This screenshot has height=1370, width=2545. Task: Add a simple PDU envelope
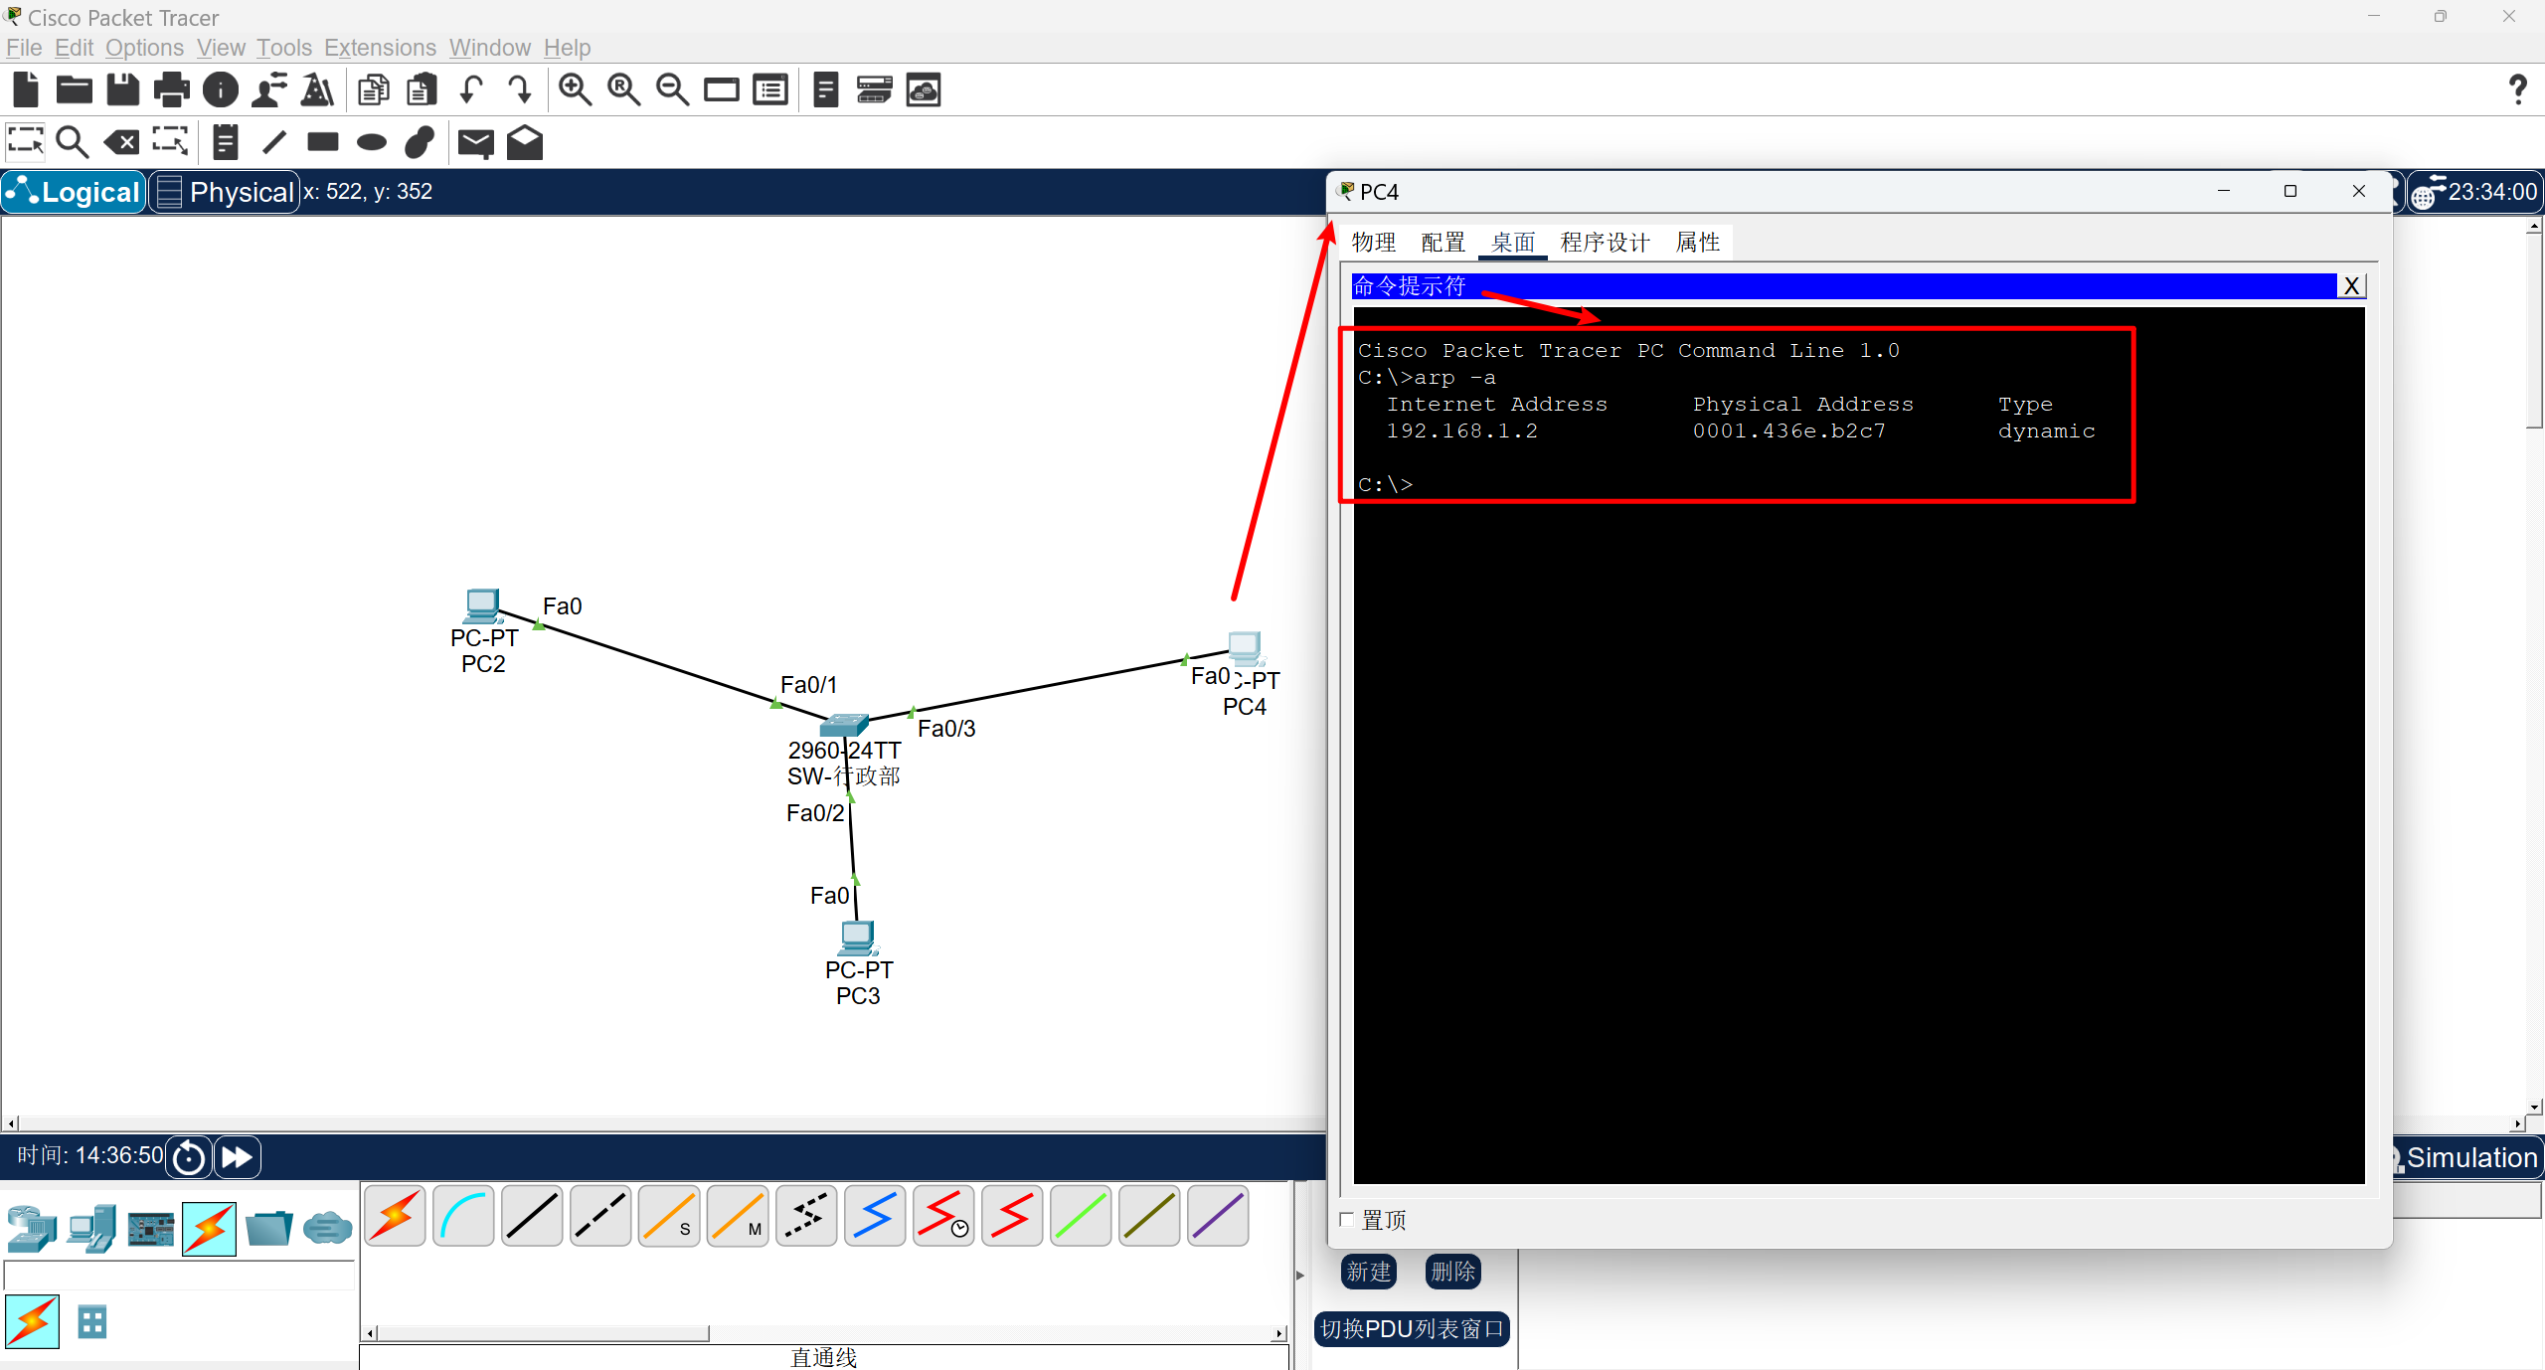(x=476, y=143)
